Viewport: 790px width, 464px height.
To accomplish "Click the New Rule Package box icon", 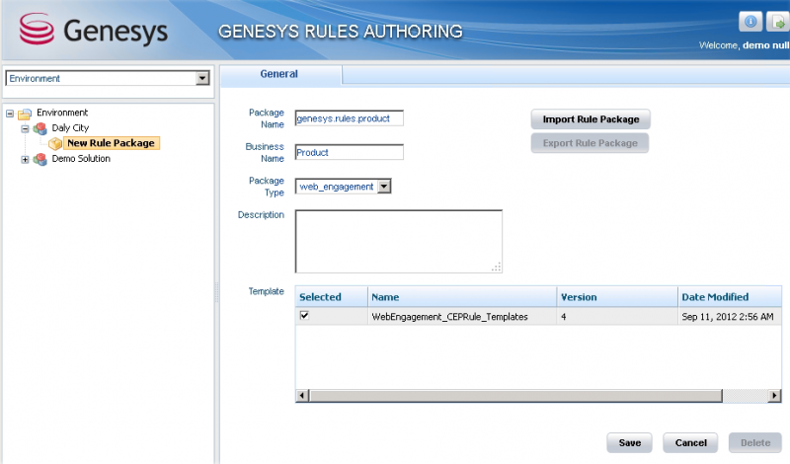I will tap(55, 144).
